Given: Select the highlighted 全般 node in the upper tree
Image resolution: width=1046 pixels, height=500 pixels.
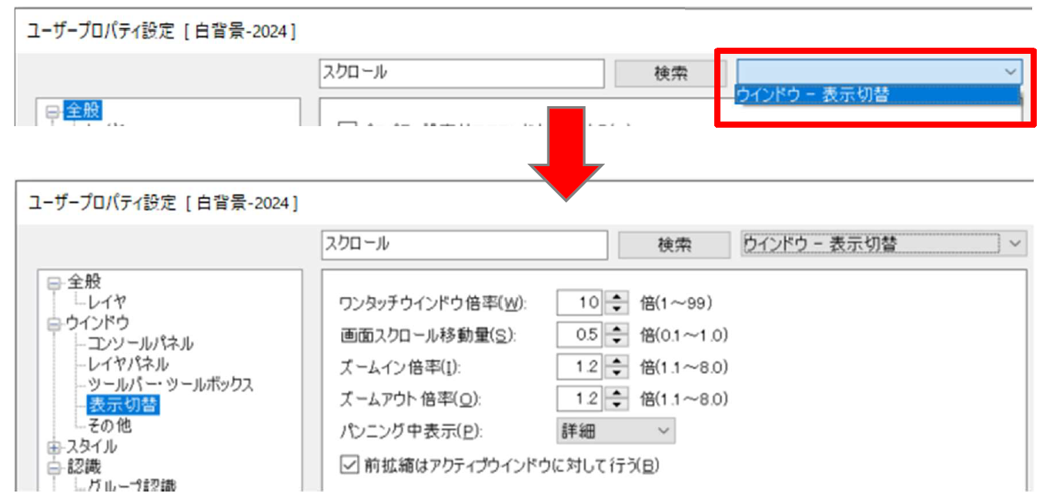Looking at the screenshot, I should [x=82, y=112].
